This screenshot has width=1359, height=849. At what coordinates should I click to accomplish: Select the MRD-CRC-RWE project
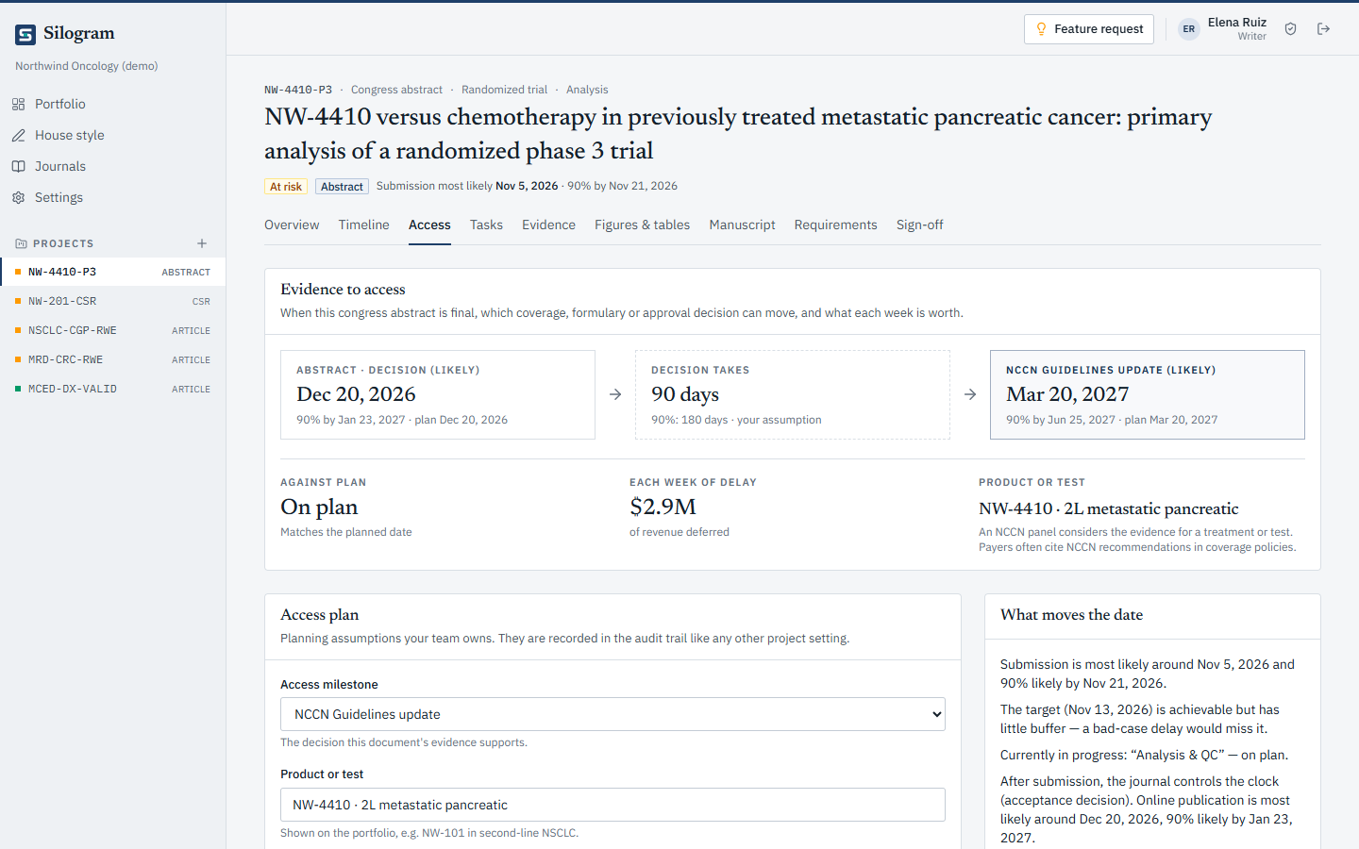coord(112,359)
